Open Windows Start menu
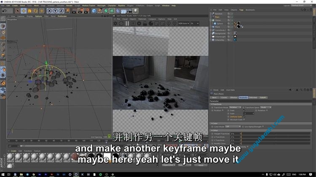This screenshot has height=177, width=316. click(3, 174)
